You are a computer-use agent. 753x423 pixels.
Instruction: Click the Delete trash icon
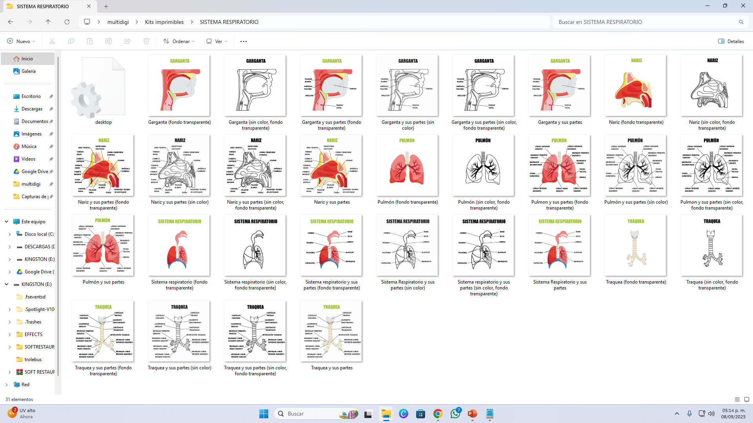pos(146,41)
